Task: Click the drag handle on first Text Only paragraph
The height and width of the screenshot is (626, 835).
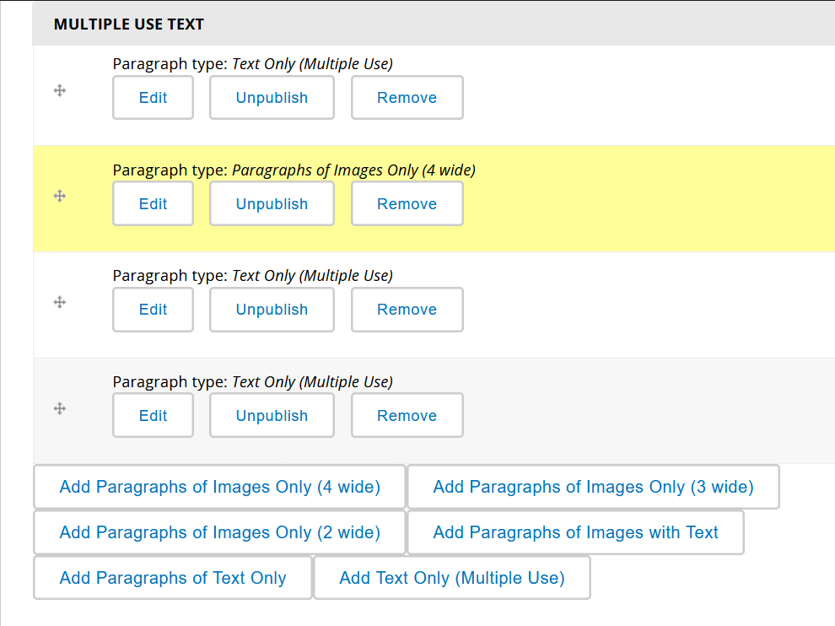Action: pos(59,90)
